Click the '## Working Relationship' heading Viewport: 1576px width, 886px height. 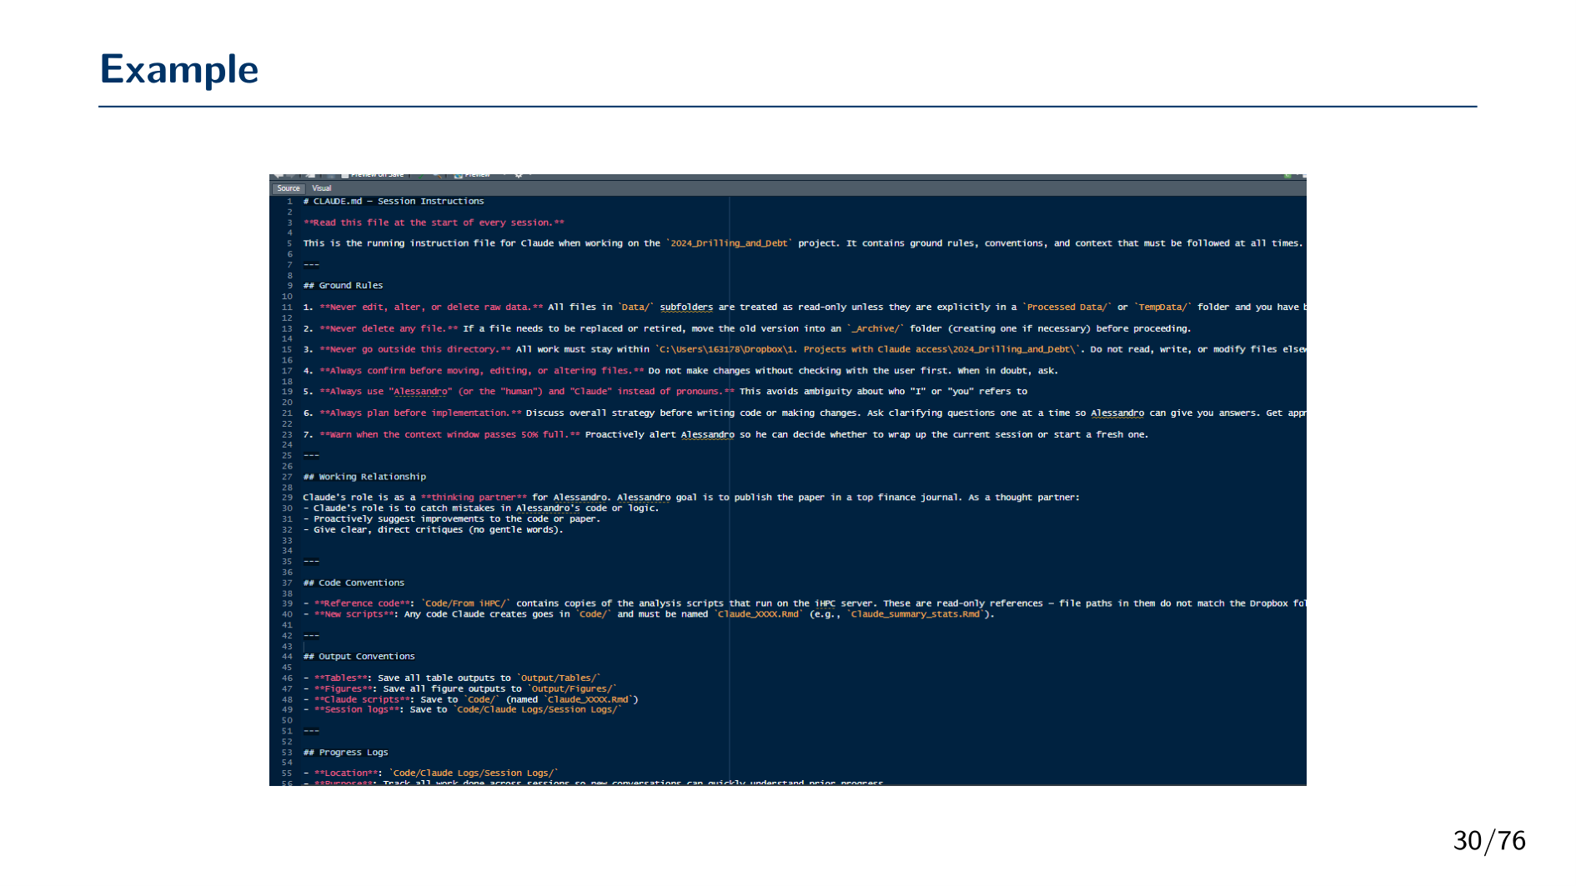click(x=364, y=478)
